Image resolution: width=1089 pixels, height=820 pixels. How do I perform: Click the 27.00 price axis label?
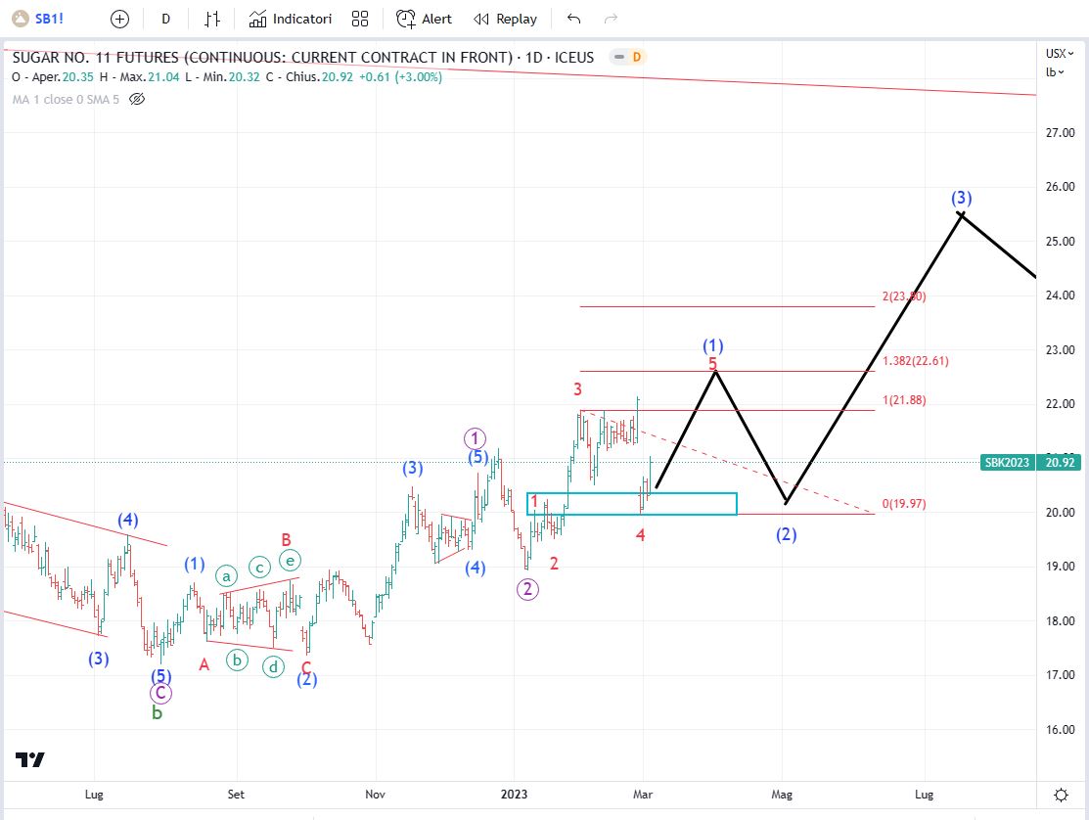coord(1061,133)
